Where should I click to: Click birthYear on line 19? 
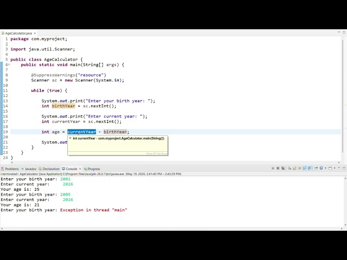coord(115,132)
